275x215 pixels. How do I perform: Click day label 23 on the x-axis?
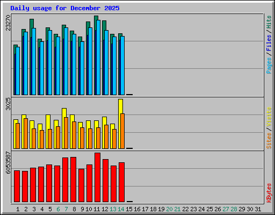(x=193, y=209)
